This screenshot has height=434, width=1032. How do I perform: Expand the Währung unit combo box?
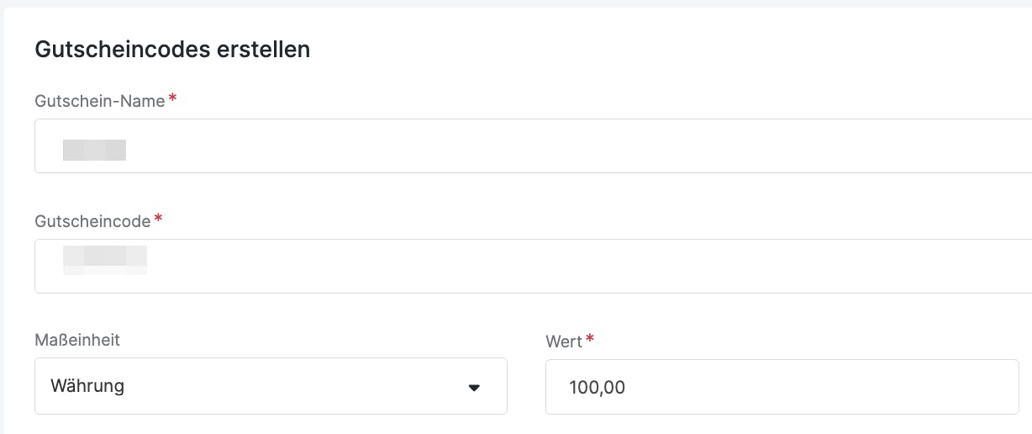(x=271, y=386)
